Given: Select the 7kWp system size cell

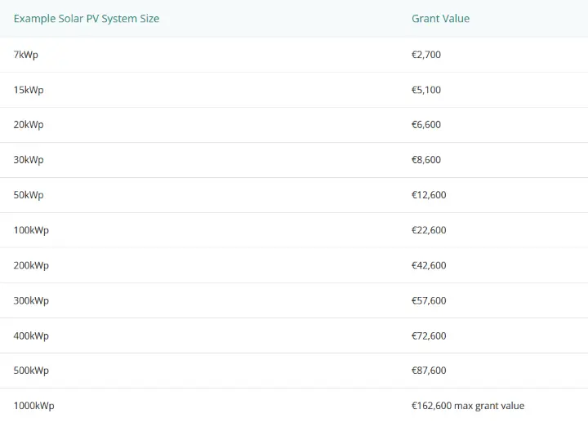Looking at the screenshot, I should [26, 55].
